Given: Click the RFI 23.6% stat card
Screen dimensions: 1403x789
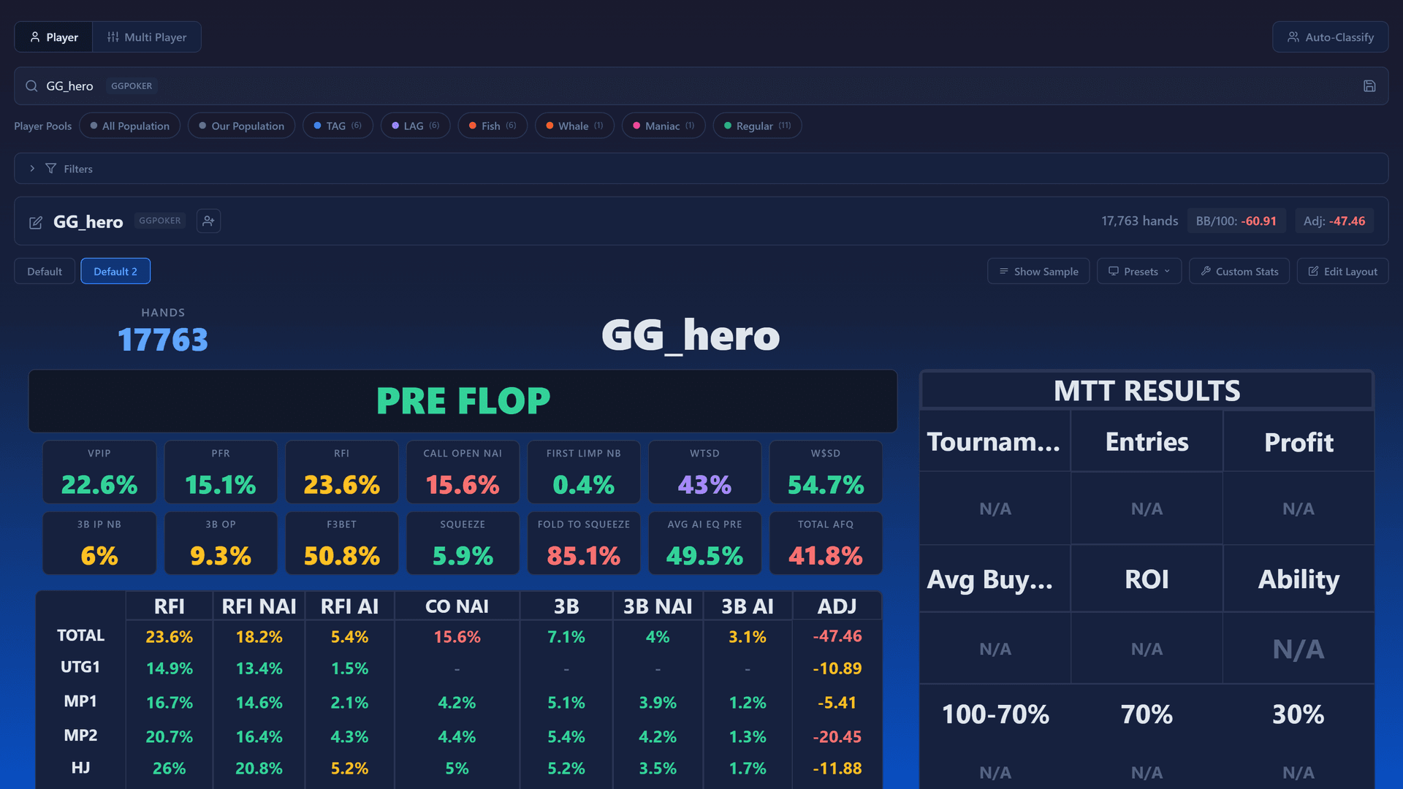Looking at the screenshot, I should (342, 472).
